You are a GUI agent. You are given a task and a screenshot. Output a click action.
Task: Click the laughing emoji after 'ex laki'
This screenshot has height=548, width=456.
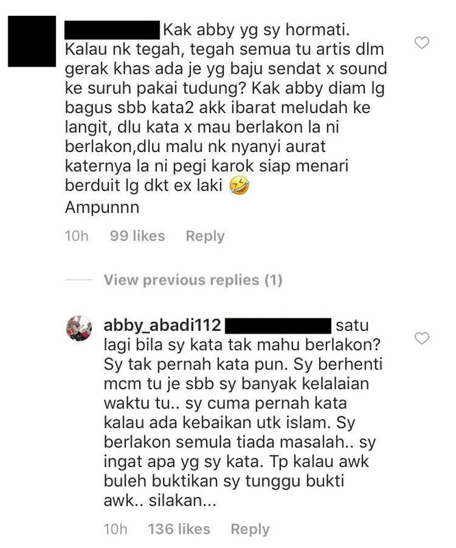(240, 186)
